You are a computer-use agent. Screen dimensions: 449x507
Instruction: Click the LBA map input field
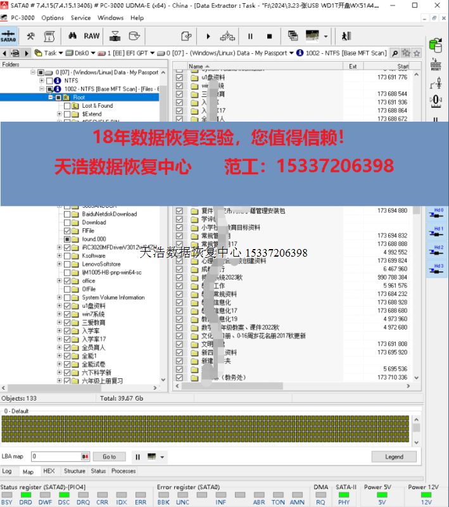(x=56, y=456)
